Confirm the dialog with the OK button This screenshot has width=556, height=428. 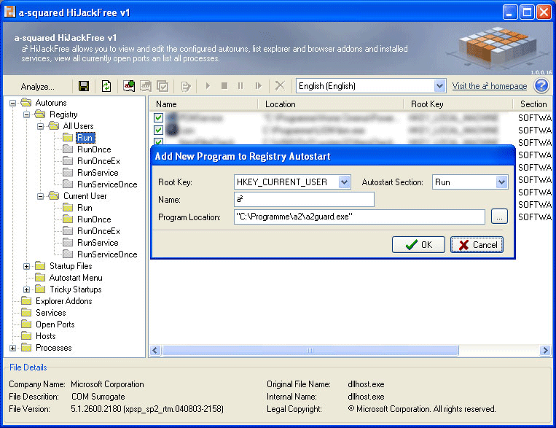[418, 244]
